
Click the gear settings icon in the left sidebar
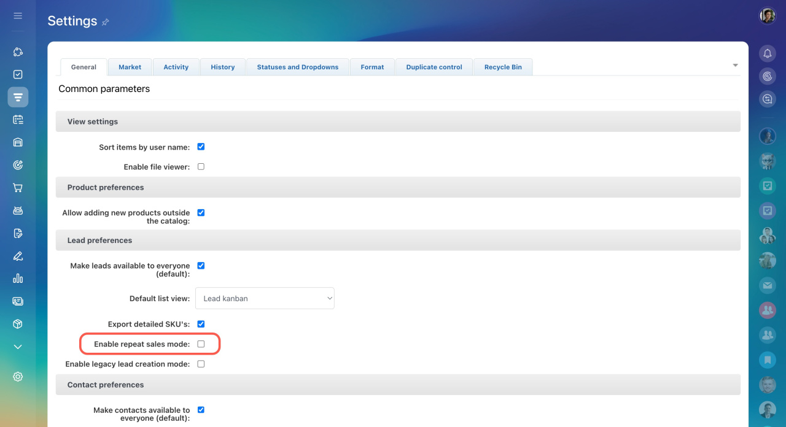pyautogui.click(x=18, y=377)
